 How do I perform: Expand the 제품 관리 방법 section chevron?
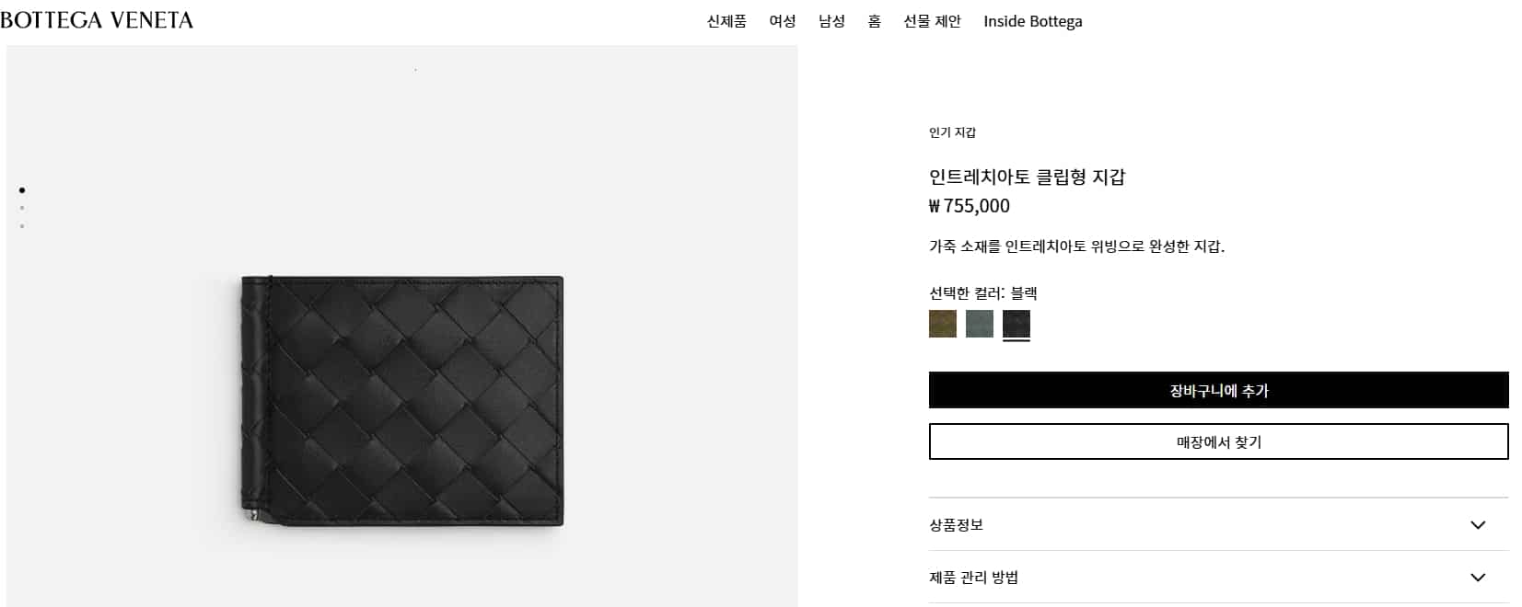pyautogui.click(x=1478, y=578)
